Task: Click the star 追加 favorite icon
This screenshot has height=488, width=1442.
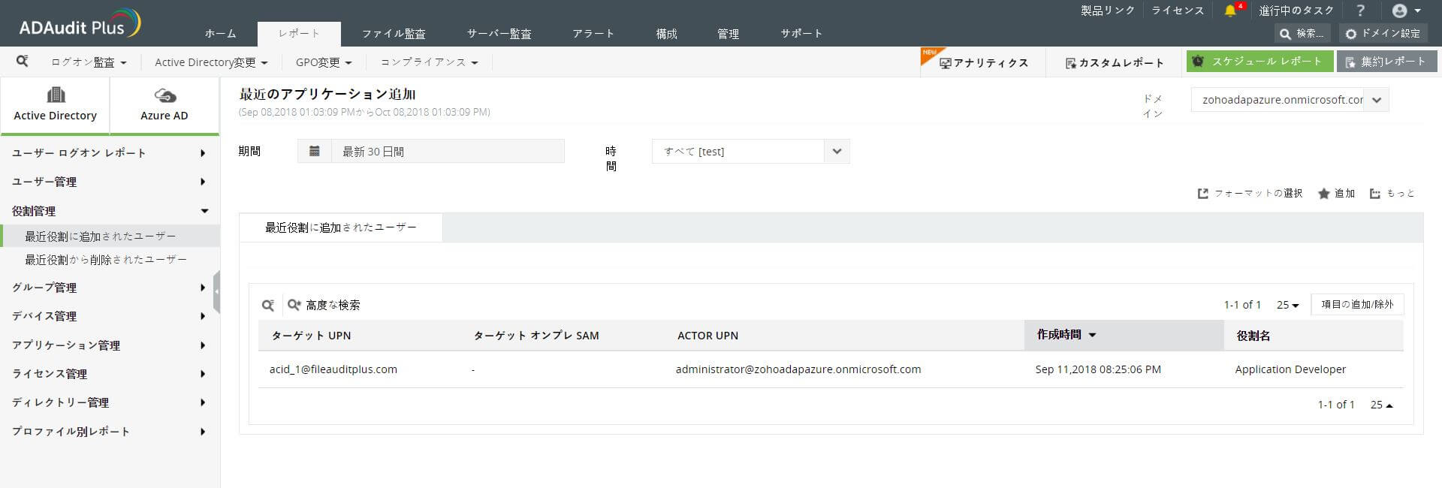Action: tap(1336, 194)
